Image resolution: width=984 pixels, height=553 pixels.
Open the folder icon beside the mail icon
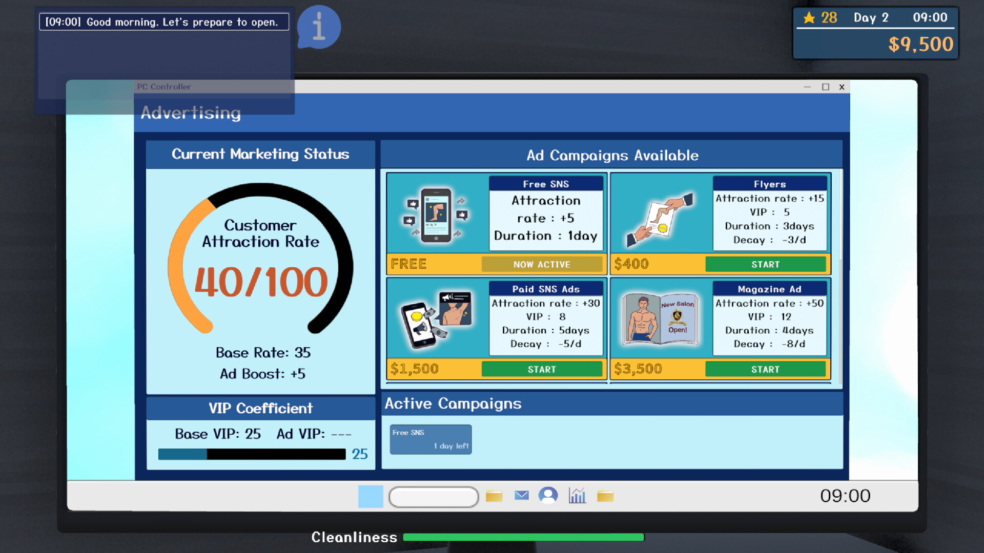(x=494, y=495)
